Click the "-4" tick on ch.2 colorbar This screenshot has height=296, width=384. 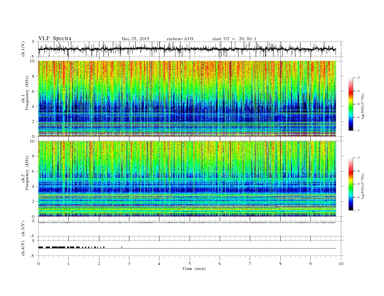(358, 171)
